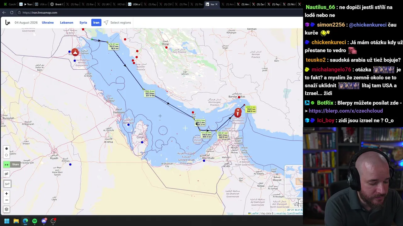Click the Dammam city label
Screen dimensions: 403x226
point(119,112)
